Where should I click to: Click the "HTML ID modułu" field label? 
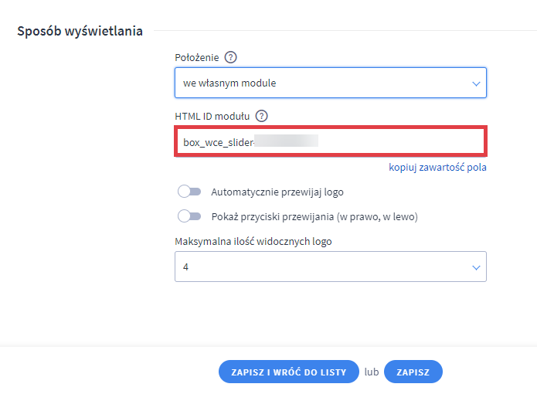click(212, 117)
